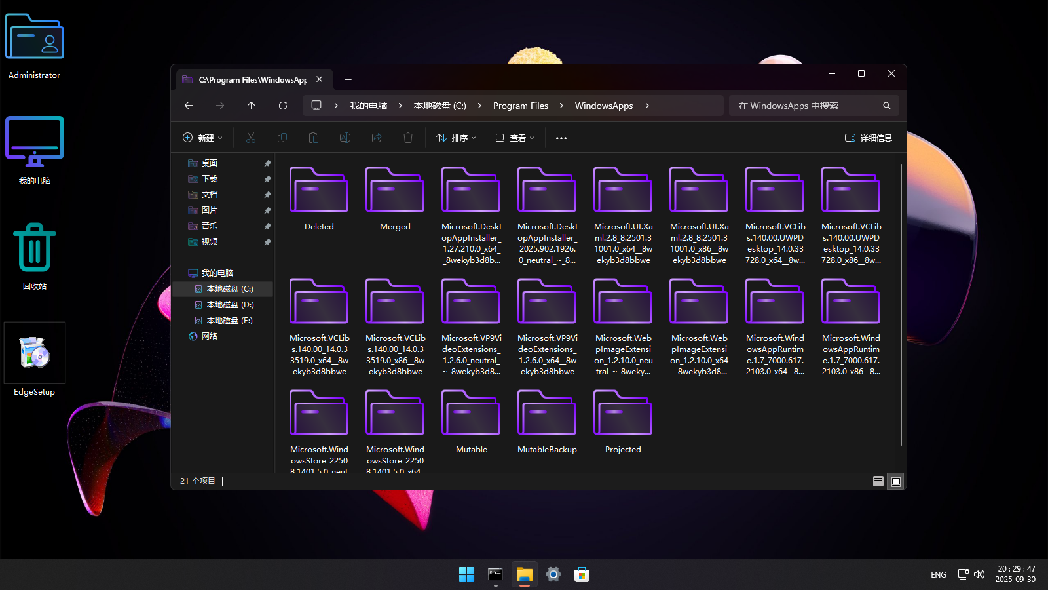This screenshot has width=1048, height=590.
Task: Click the Rename toolbar icon
Action: pos(345,138)
